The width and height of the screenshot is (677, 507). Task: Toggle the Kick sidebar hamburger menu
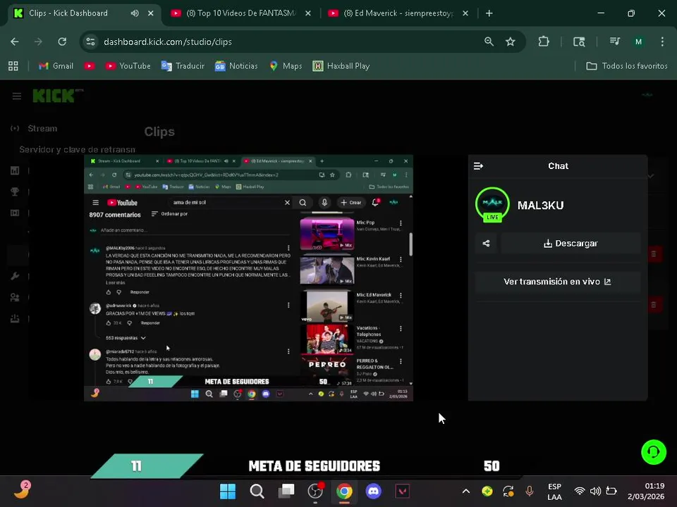click(x=16, y=96)
